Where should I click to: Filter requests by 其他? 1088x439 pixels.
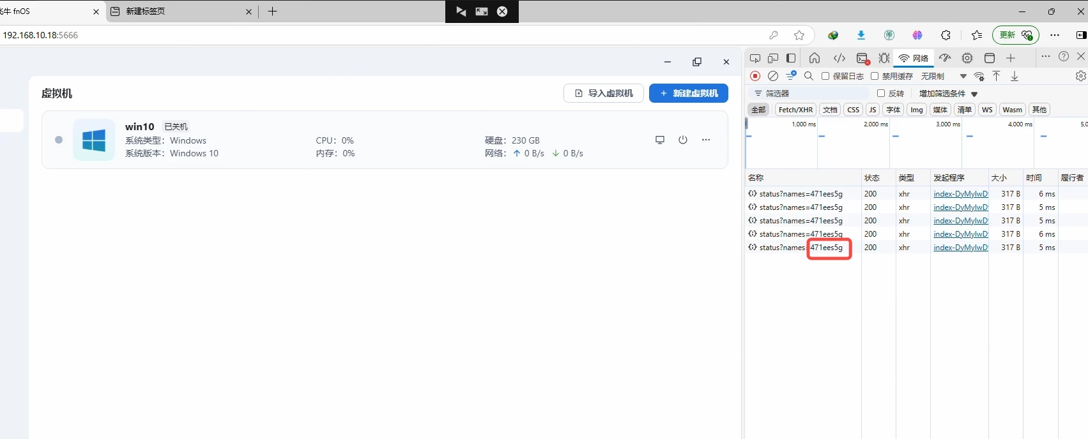pyautogui.click(x=1039, y=110)
